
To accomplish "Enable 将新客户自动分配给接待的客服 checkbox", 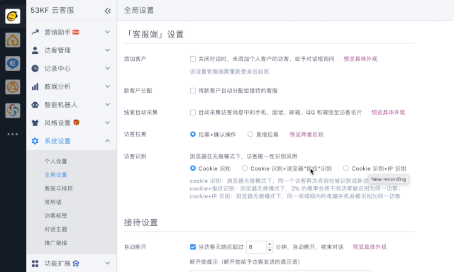I will (x=193, y=91).
